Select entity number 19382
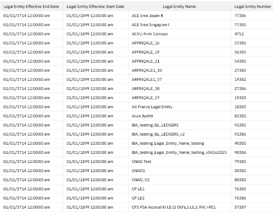The height and width of the screenshot is (212, 273). pyautogui.click(x=240, y=79)
